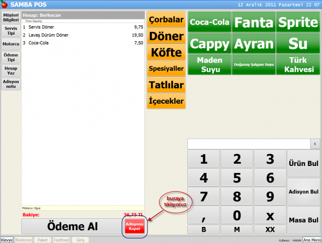
Task: Switch to Paket tab
Action: [x=42, y=240]
